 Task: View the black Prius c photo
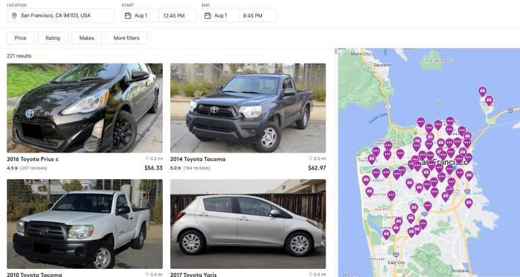click(84, 108)
